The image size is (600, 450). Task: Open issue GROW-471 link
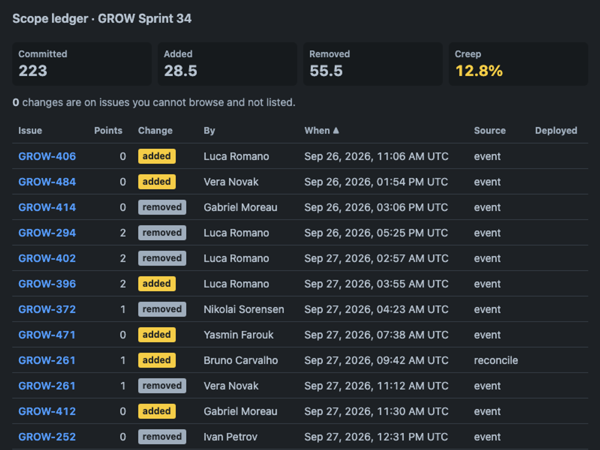coord(47,335)
